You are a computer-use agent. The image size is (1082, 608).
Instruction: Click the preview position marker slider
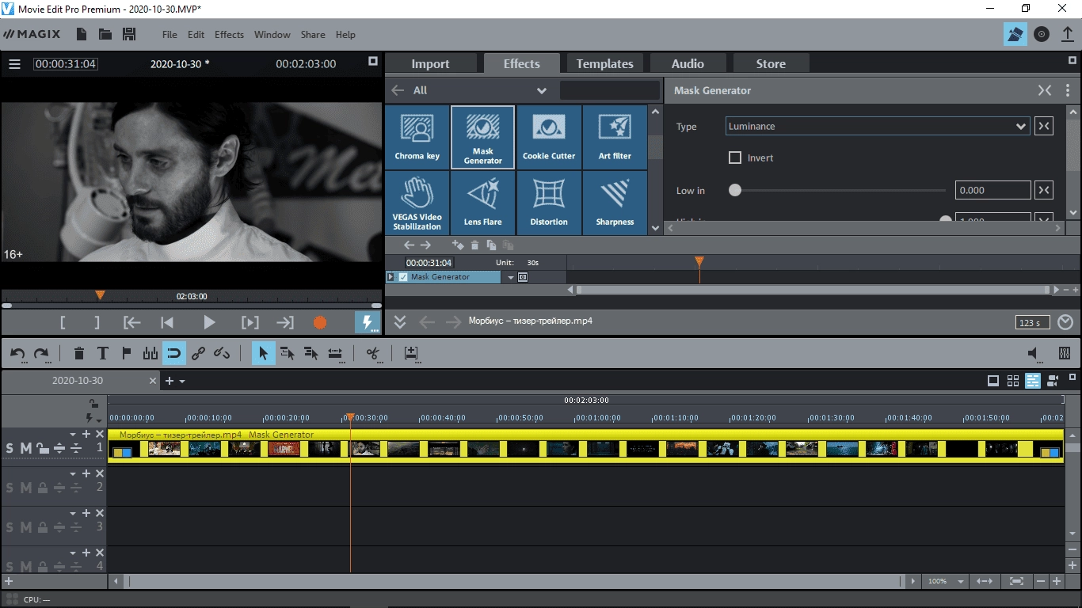pos(100,295)
